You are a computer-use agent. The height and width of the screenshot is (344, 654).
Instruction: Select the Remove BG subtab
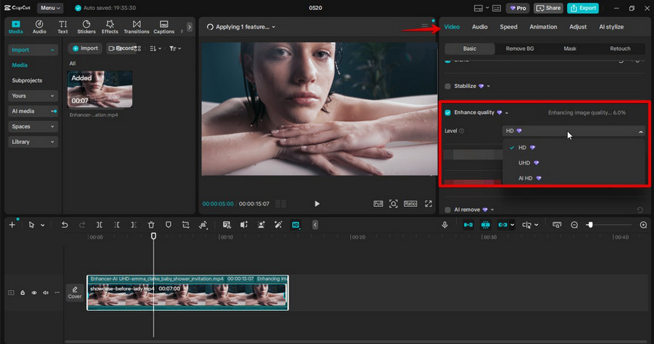519,48
